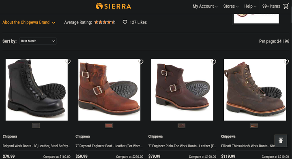Click the heart icon beside 127 Likes
Screen dimensions: 292x159
[x=125, y=22]
